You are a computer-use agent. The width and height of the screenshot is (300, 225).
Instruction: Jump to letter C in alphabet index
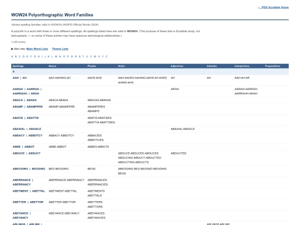click(x=19, y=57)
